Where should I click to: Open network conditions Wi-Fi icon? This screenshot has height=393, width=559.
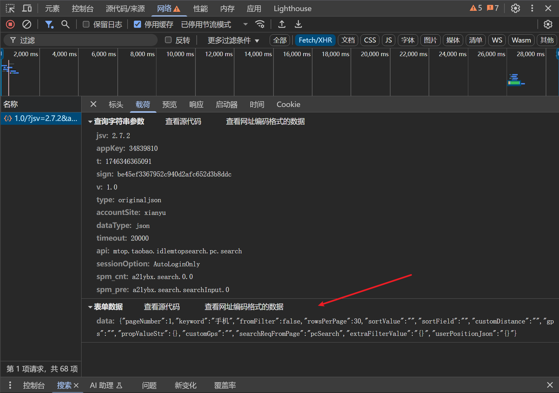(260, 24)
